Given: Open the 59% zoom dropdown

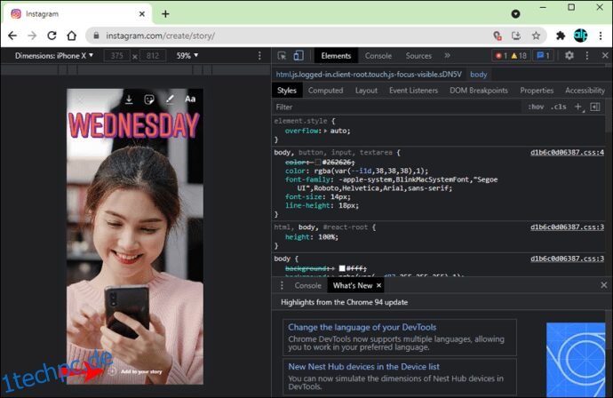Looking at the screenshot, I should [187, 56].
